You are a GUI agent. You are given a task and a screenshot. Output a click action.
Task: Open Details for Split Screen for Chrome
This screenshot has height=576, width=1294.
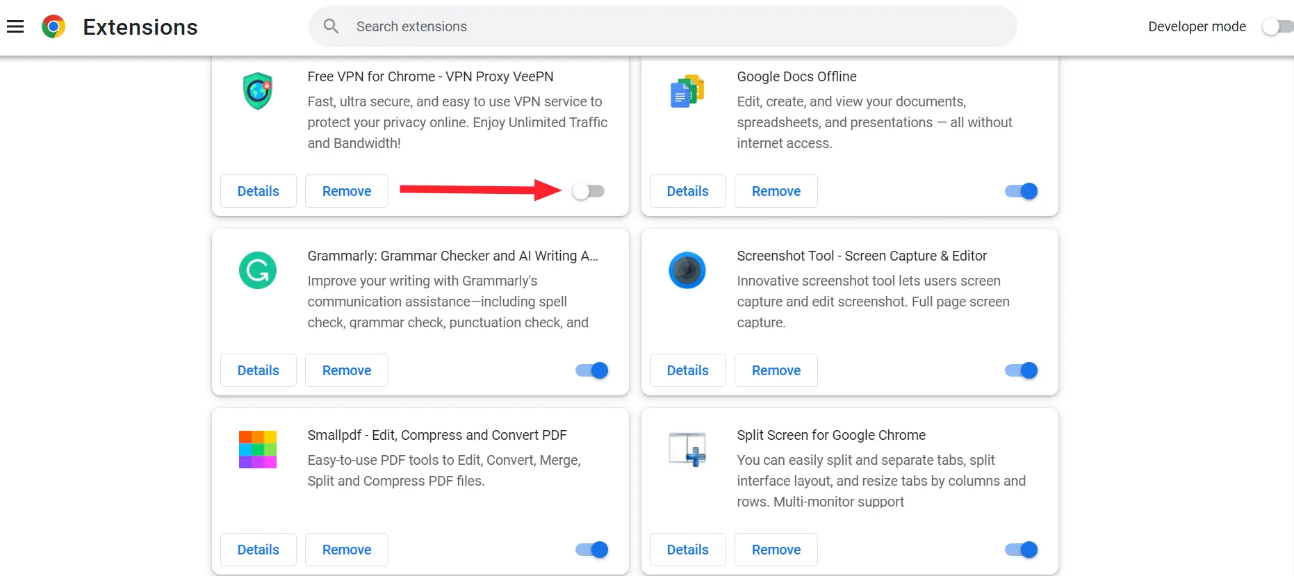click(x=688, y=550)
